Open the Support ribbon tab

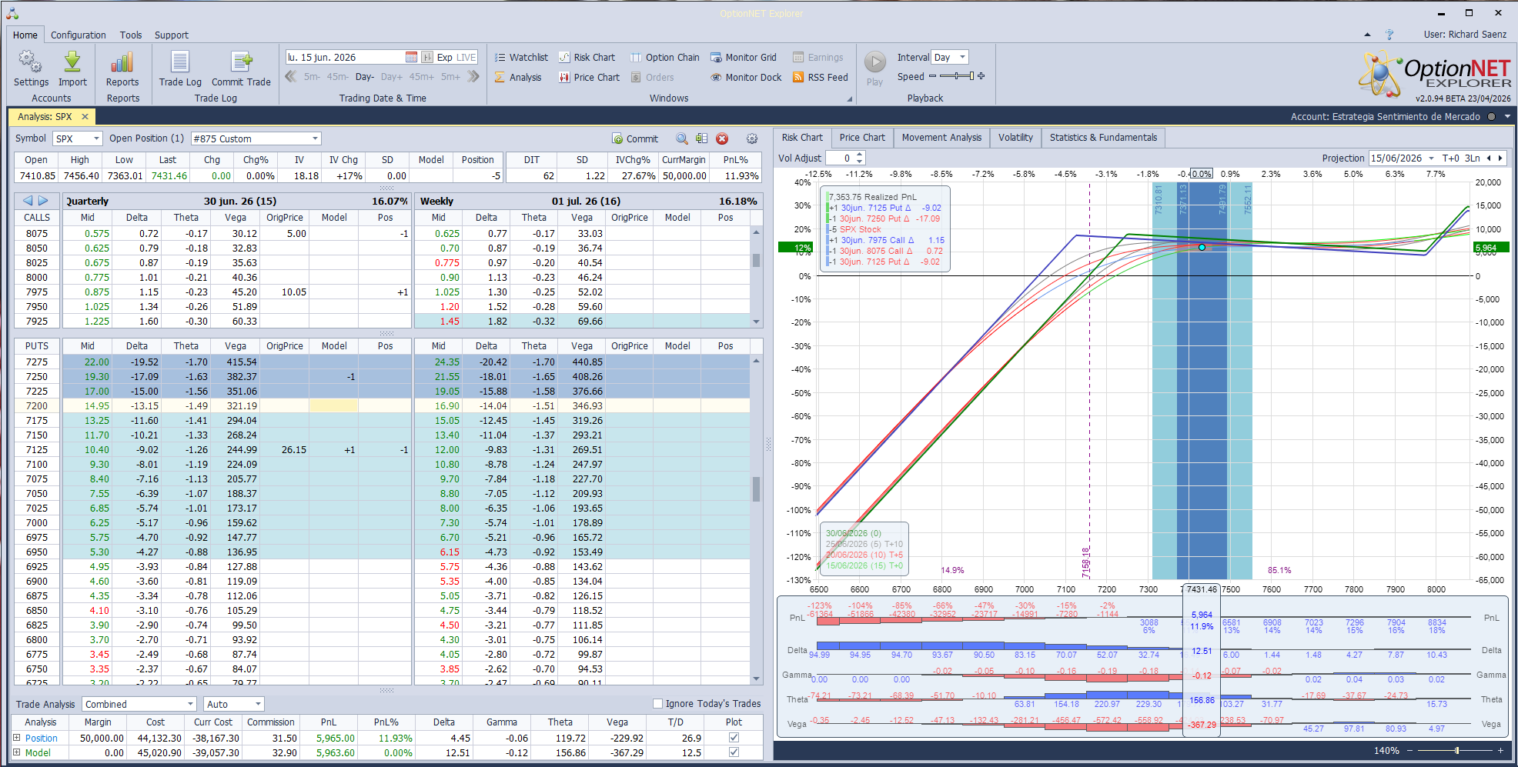coord(172,35)
